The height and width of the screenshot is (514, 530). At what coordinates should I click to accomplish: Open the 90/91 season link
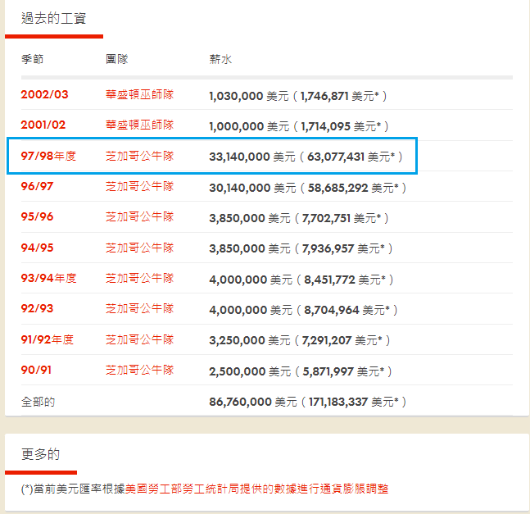click(38, 371)
